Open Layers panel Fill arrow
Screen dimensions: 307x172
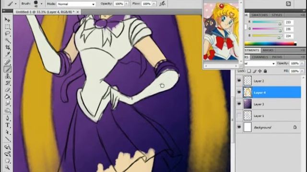302,71
